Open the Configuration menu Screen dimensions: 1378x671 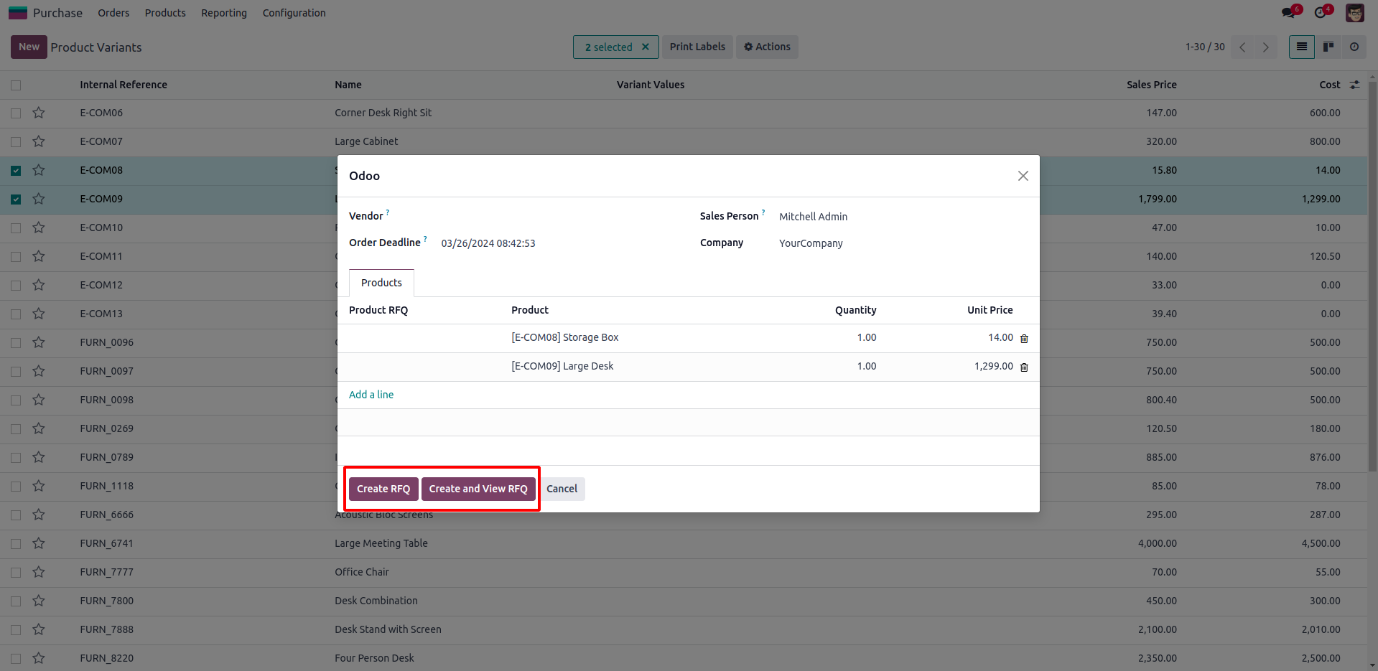tap(294, 13)
